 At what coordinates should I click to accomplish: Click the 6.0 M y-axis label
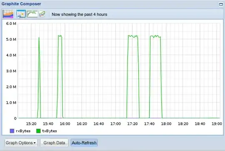(11, 24)
